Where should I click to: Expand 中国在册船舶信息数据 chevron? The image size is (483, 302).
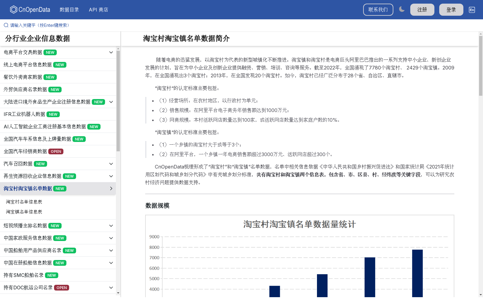tap(111, 263)
